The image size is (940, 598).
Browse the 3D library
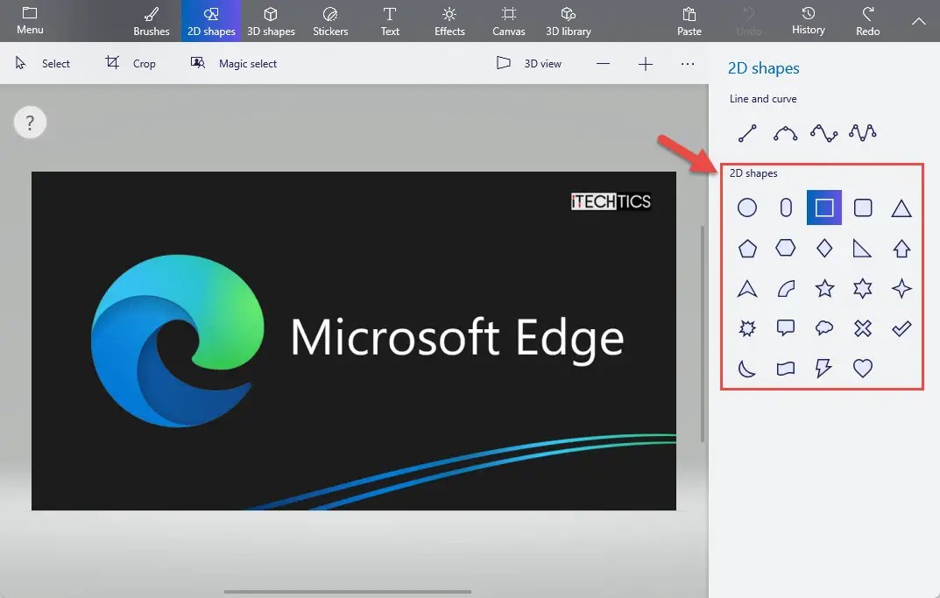[x=568, y=20]
